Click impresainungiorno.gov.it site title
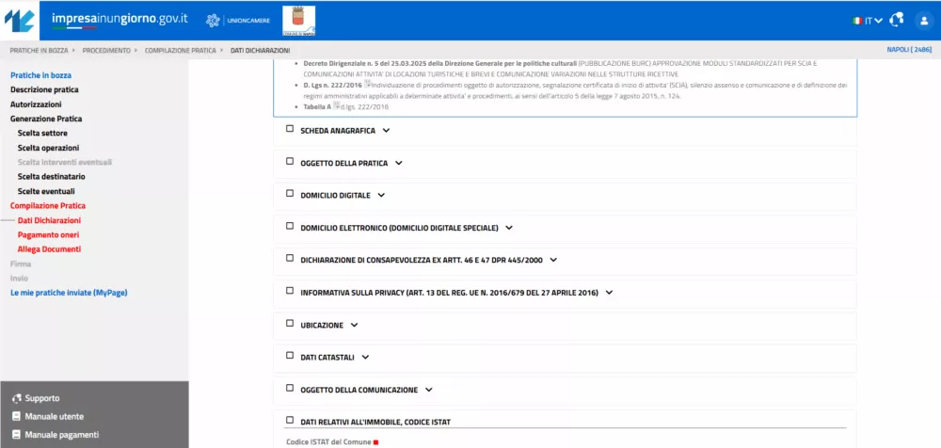 pos(120,19)
